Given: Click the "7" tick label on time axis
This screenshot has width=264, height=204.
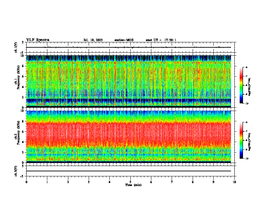Looking at the screenshot, I should click(172, 182).
